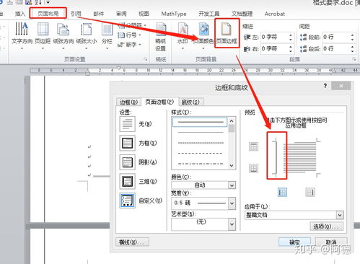
Task: Switch to the 底纹(S) dialog tab
Action: (x=190, y=102)
